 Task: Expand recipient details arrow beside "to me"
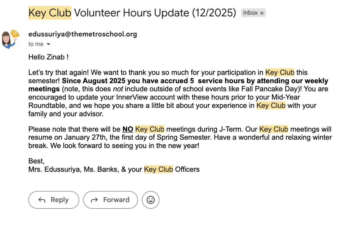click(x=48, y=44)
